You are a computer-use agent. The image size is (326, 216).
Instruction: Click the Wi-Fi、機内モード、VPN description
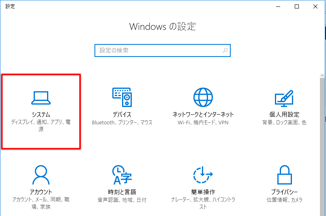(x=203, y=122)
